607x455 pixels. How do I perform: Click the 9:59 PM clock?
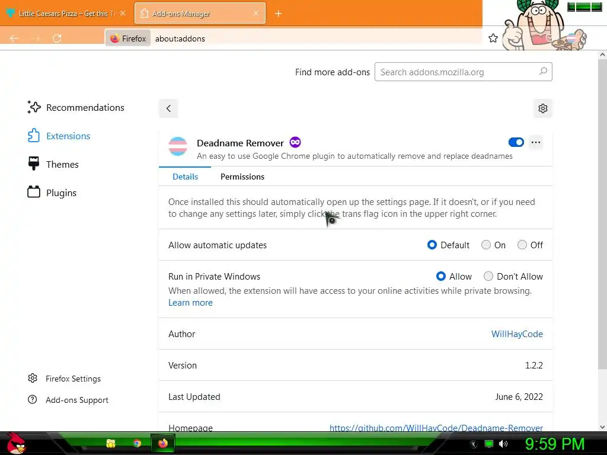pos(555,444)
